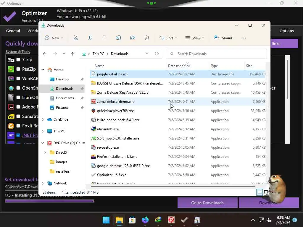303x227 pixels.
Task: Click the horizontal scrollbar in file list
Action: pos(173,186)
